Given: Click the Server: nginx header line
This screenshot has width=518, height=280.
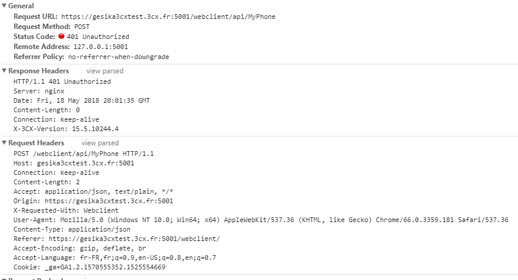Looking at the screenshot, I should click(38, 91).
